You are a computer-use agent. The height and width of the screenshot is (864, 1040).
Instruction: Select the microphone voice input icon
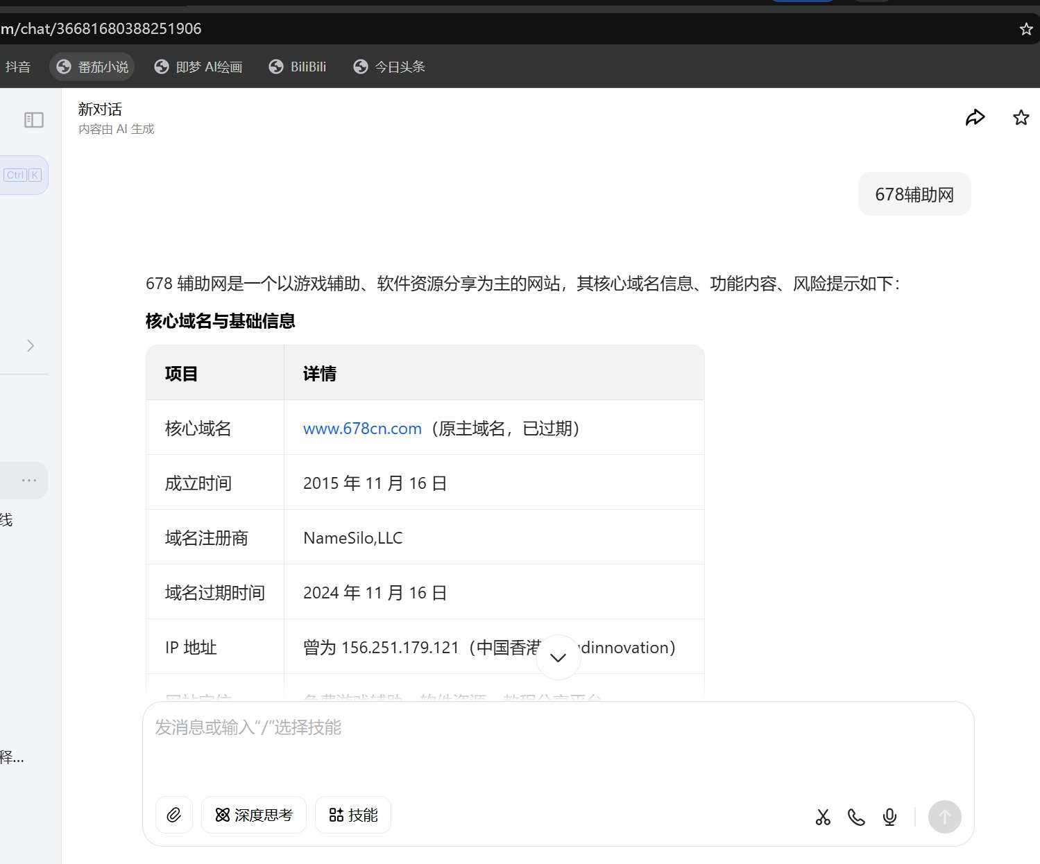(889, 817)
